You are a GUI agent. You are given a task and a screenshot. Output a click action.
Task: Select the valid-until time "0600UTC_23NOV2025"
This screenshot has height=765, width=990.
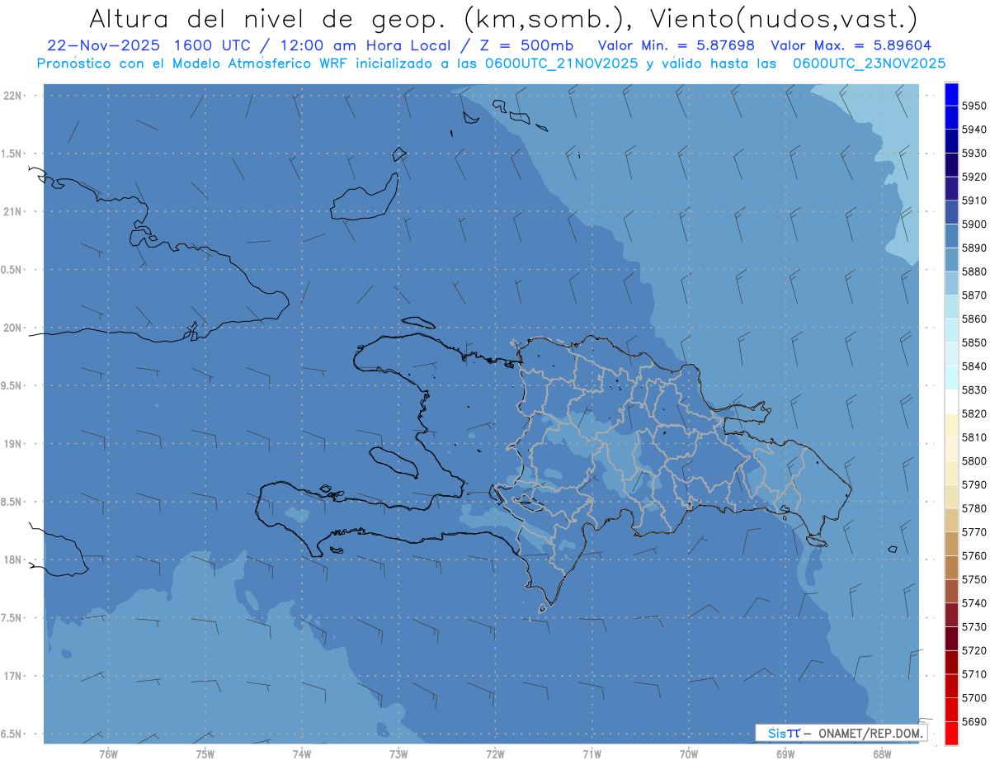click(x=869, y=64)
